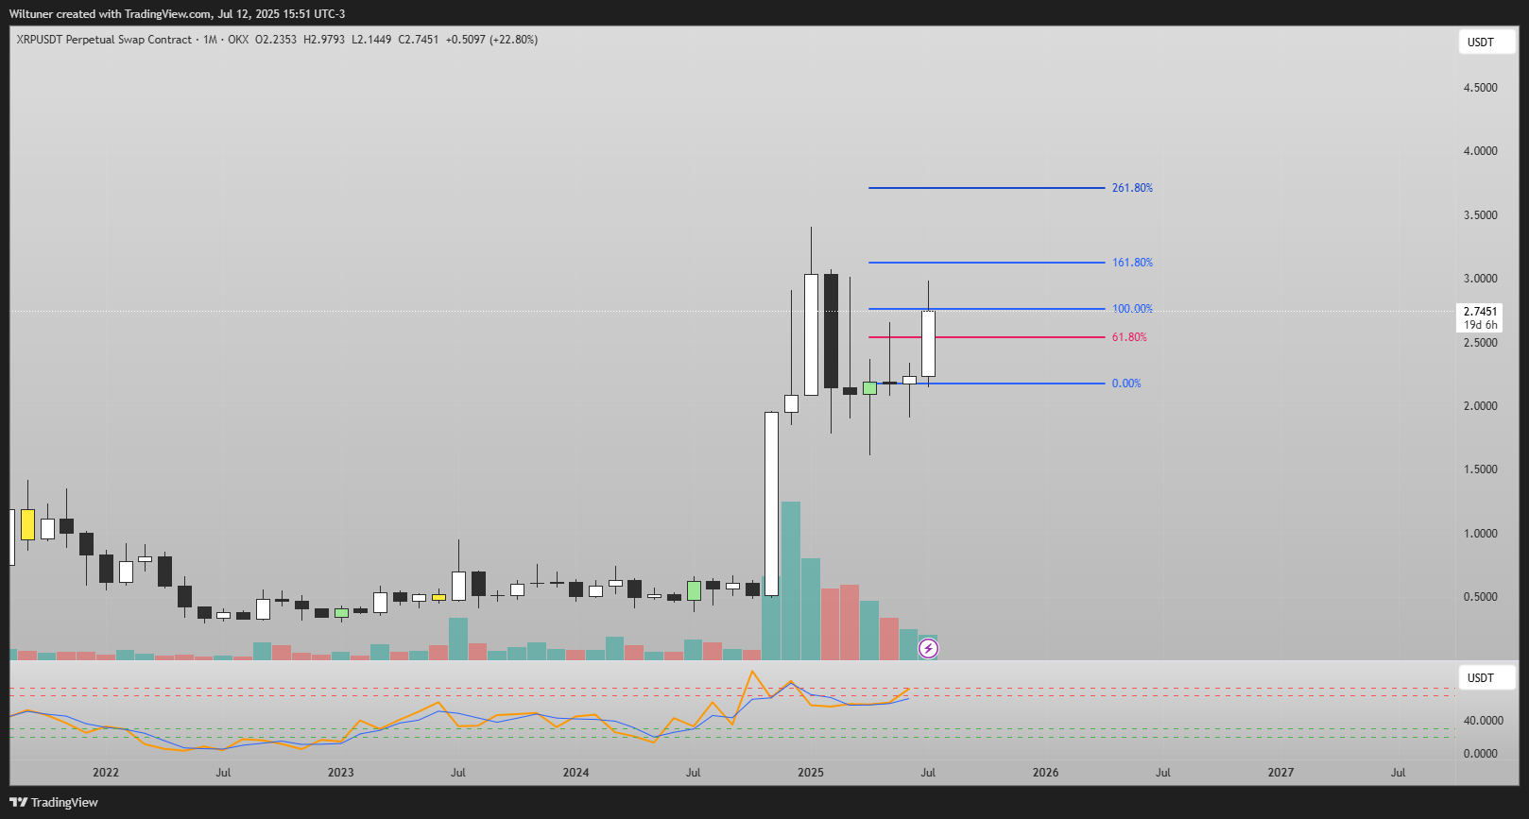This screenshot has height=819, width=1529.
Task: Click the 0.00% Fibonacci level label
Action: 1126,384
